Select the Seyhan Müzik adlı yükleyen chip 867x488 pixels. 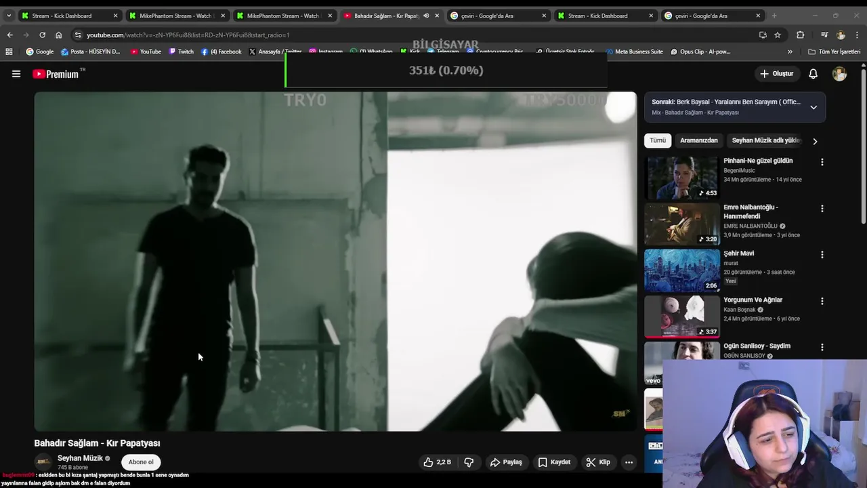click(x=766, y=140)
